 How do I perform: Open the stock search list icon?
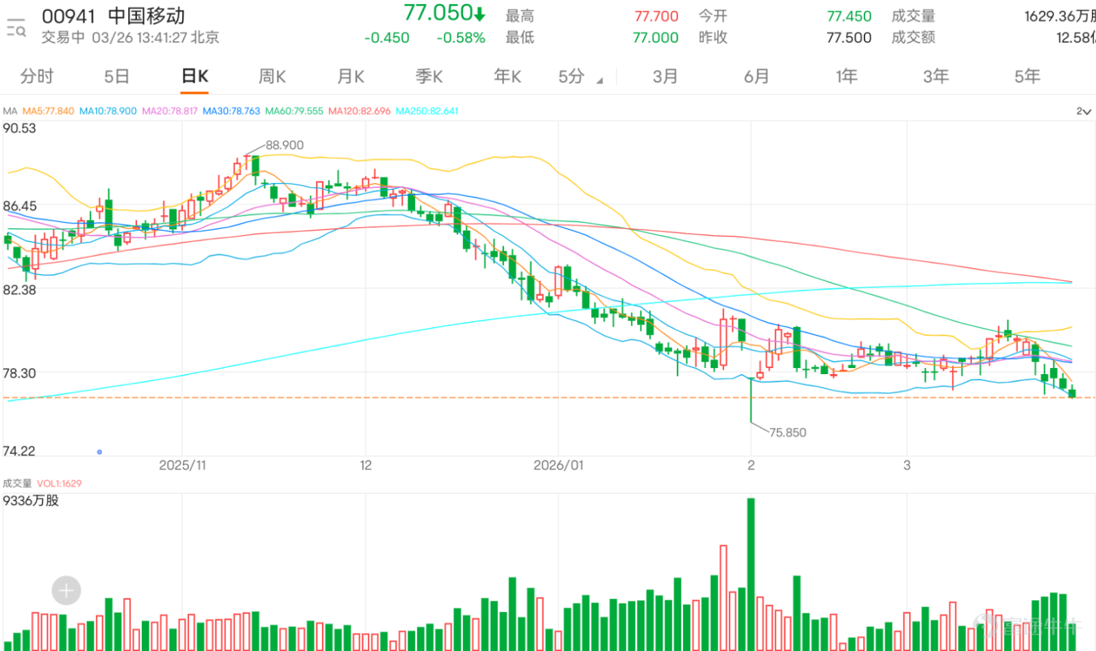click(x=16, y=27)
